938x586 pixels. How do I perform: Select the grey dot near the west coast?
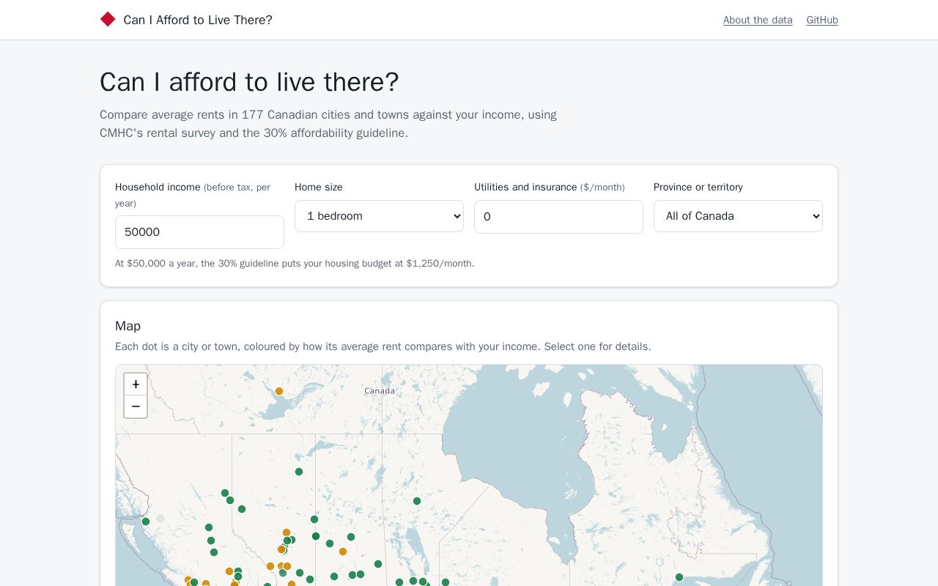pyautogui.click(x=160, y=519)
